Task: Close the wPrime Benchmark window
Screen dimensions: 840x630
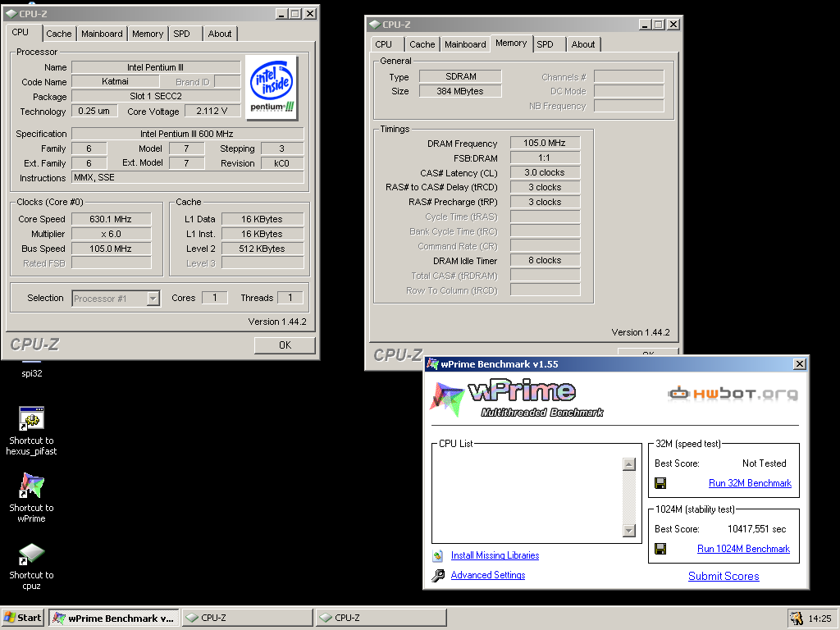Action: tap(800, 364)
